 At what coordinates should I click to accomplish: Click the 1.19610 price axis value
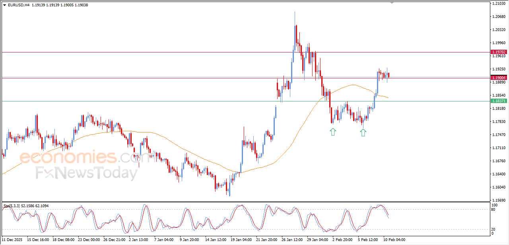point(498,56)
